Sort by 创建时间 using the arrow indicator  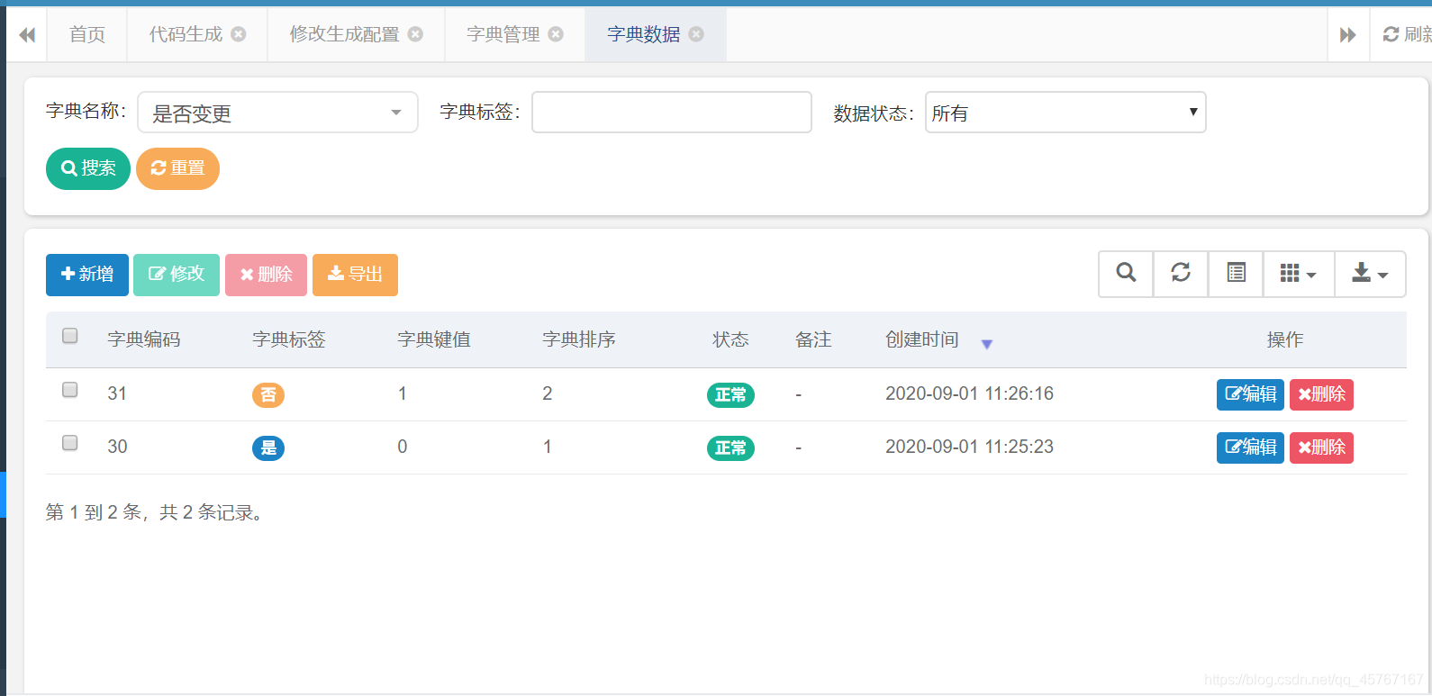coord(987,344)
